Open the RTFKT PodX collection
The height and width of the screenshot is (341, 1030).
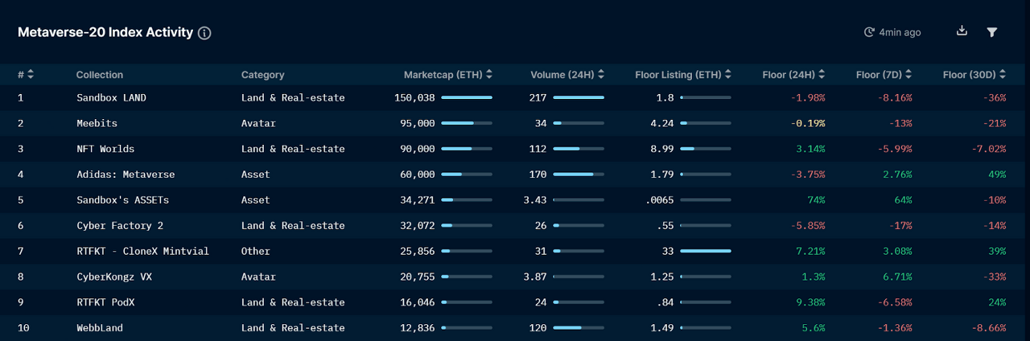(105, 302)
